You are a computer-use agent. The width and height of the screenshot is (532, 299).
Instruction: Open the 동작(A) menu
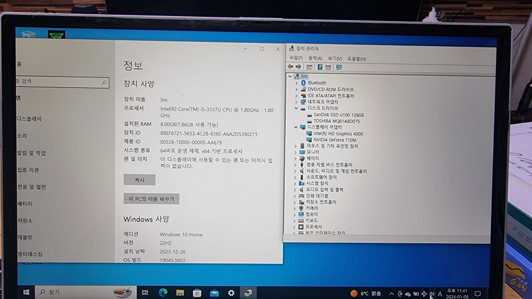[x=315, y=58]
